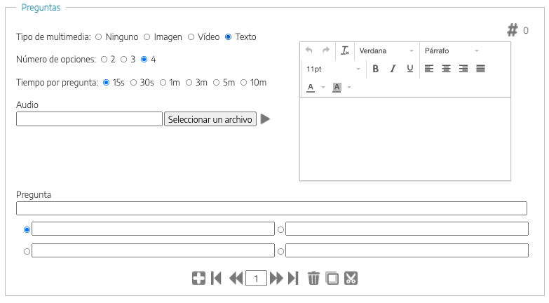549x303 pixels.
Task: Go to the previous question
Action: (236, 278)
